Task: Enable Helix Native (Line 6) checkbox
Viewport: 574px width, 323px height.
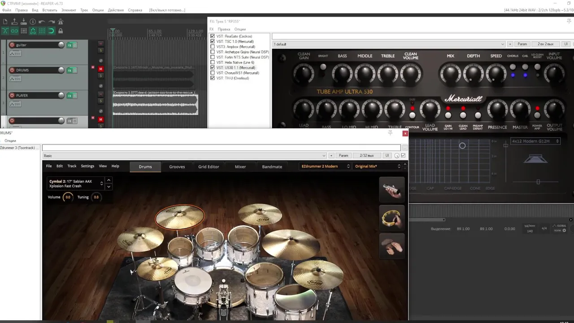Action: (x=213, y=62)
